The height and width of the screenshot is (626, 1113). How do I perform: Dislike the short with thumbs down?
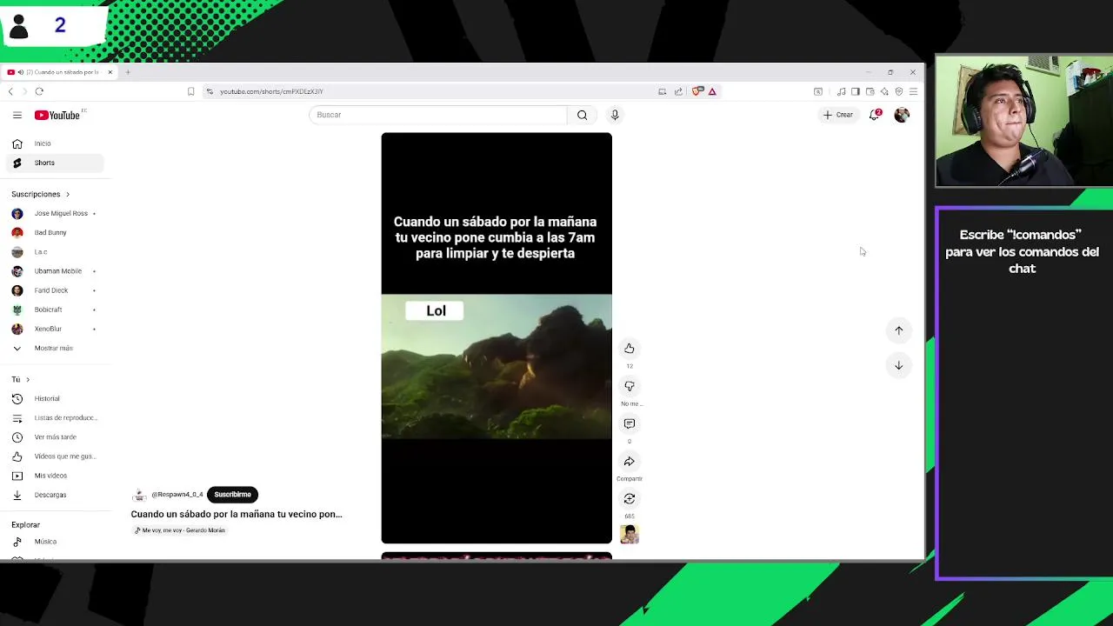coord(630,386)
